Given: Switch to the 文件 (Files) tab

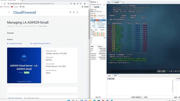Looking at the screenshot, I should (x=109, y=76).
